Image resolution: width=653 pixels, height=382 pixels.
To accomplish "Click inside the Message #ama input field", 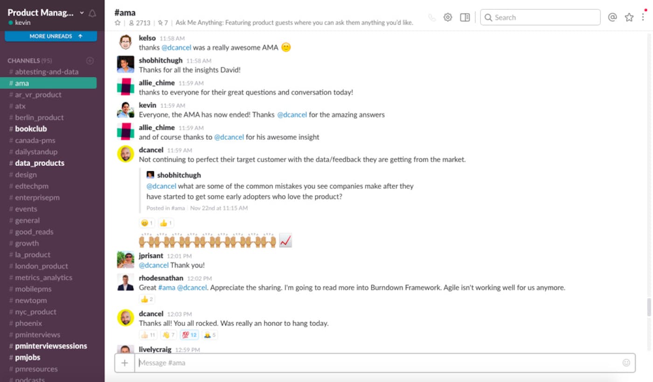I will tap(326, 362).
